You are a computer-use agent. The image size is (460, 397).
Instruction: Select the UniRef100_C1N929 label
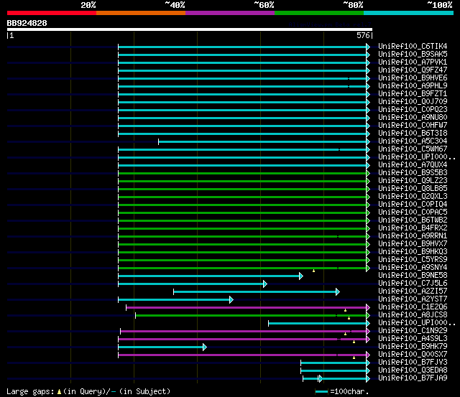click(413, 331)
